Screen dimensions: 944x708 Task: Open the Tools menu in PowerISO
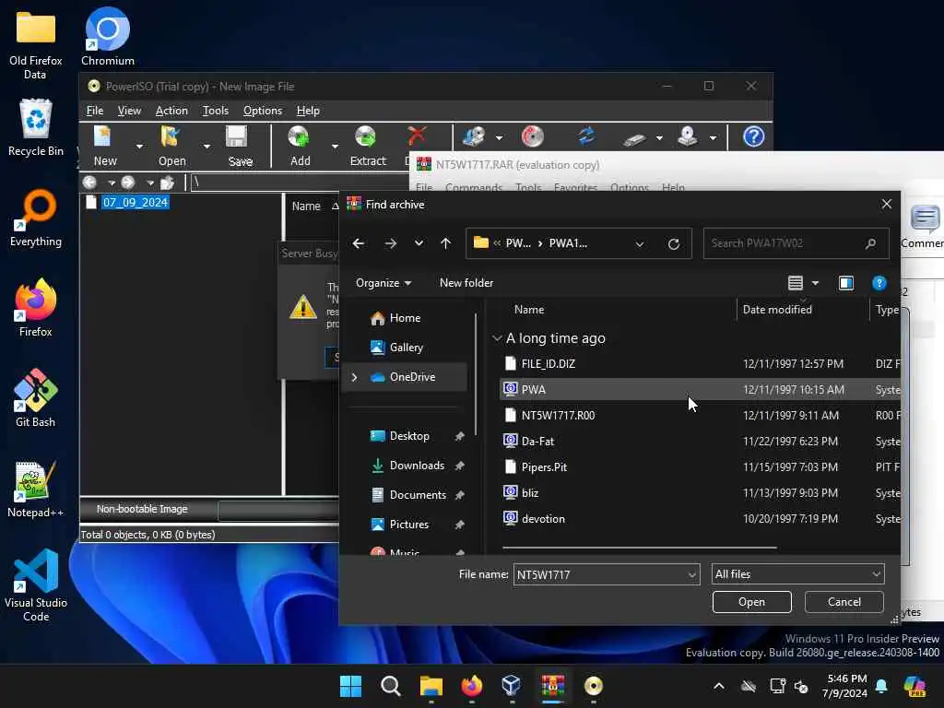coord(216,111)
